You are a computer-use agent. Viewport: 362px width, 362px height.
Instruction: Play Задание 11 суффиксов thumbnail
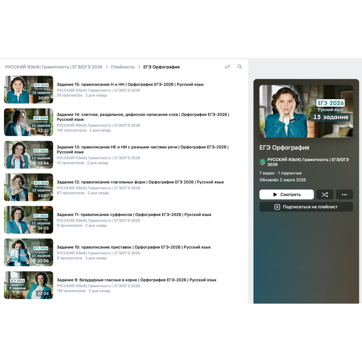(x=29, y=220)
